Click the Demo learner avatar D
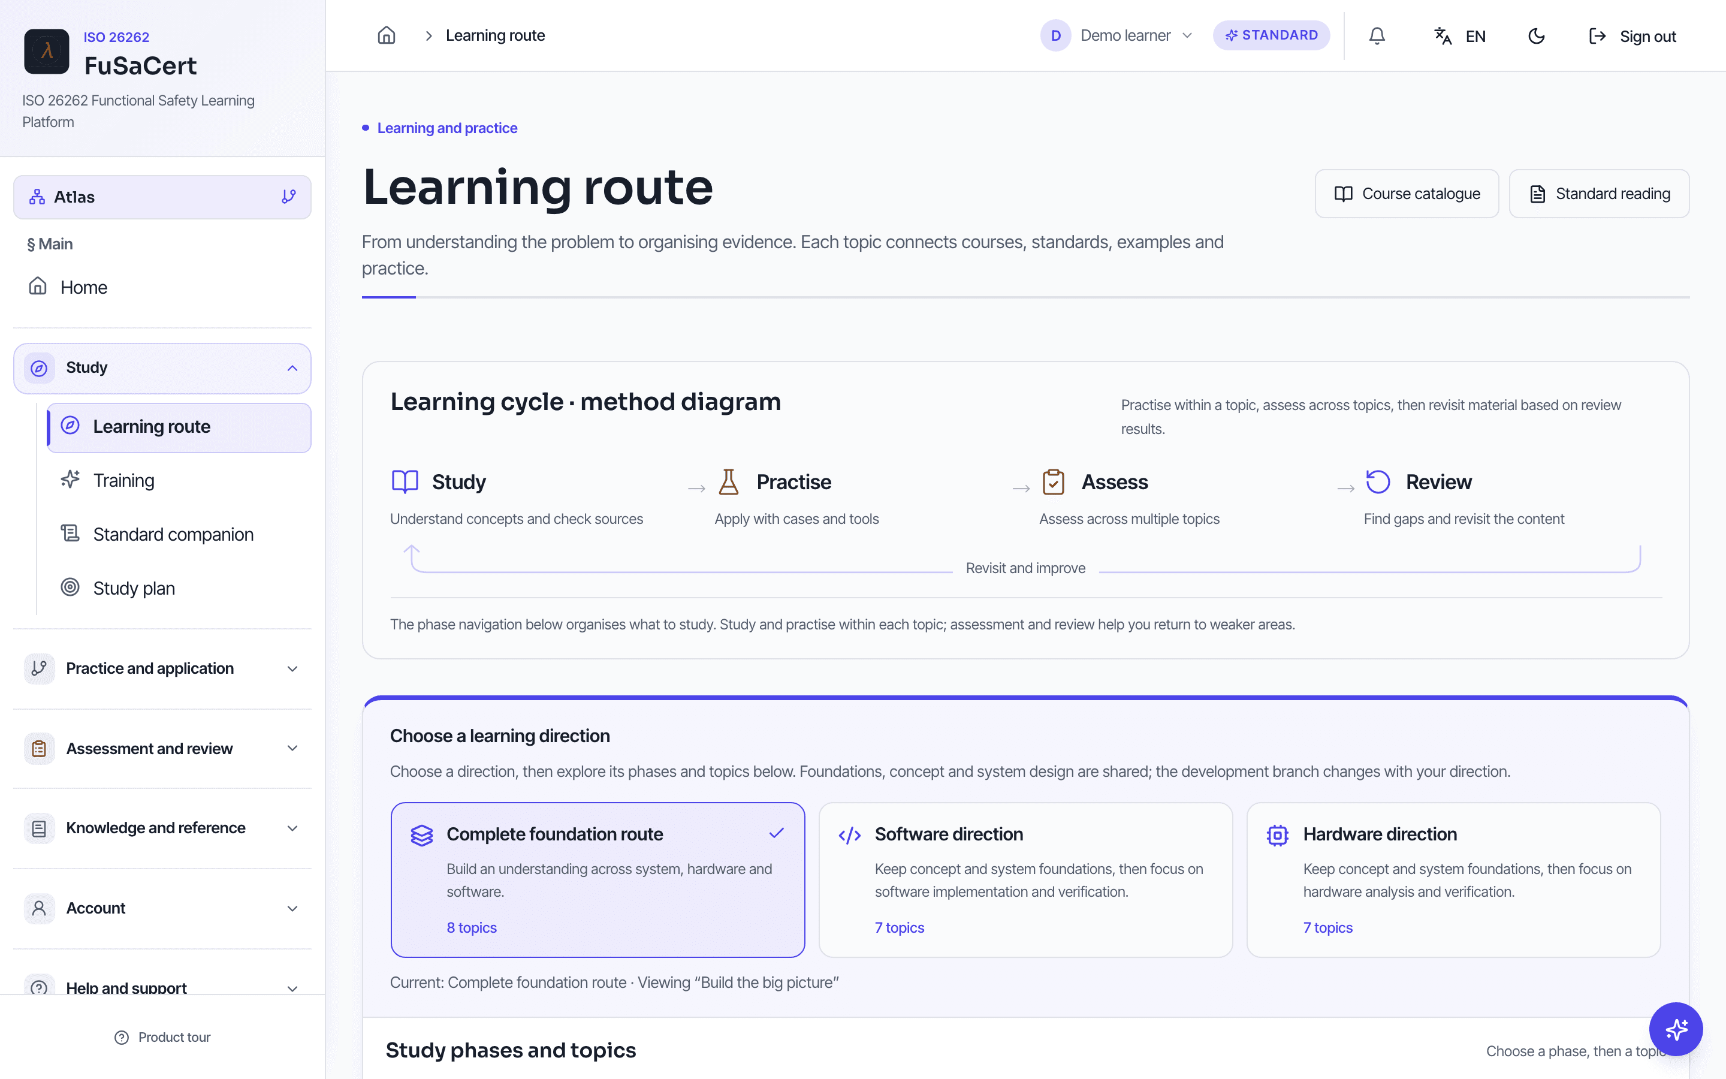Image resolution: width=1726 pixels, height=1079 pixels. coord(1055,36)
